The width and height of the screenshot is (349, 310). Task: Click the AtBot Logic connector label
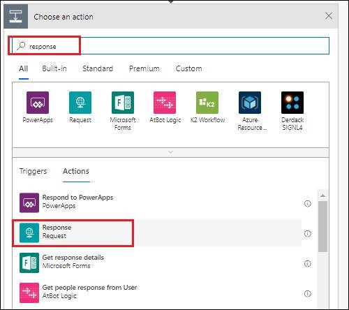(x=165, y=120)
